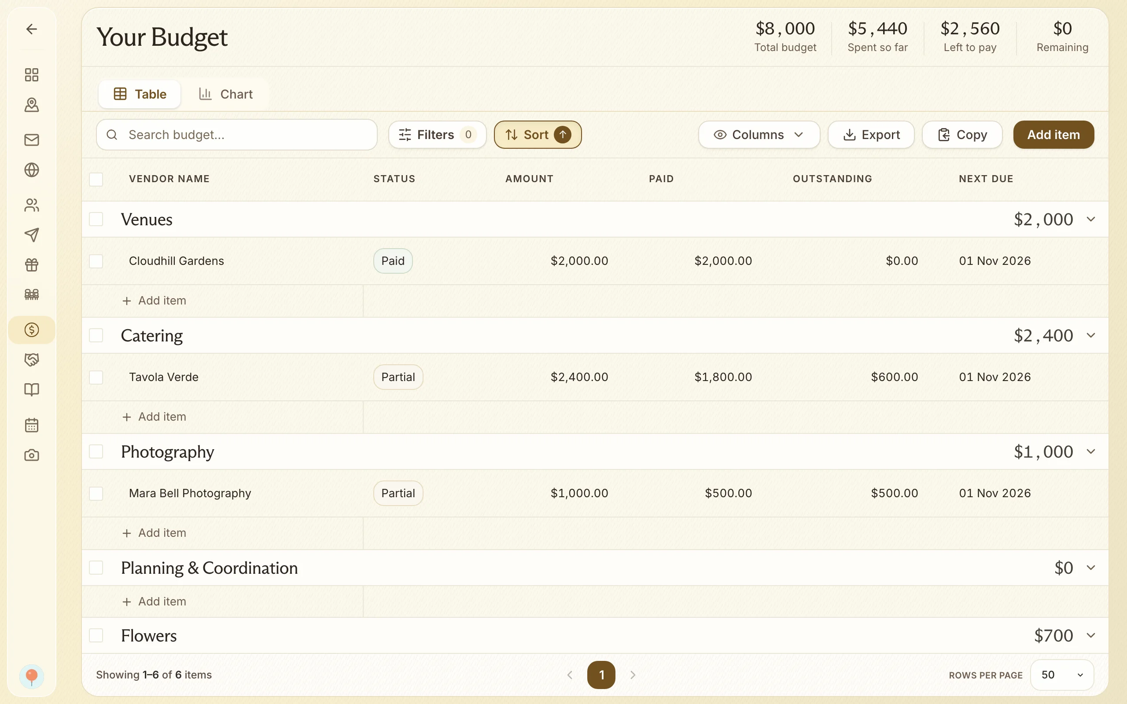Open the gift registry icon
This screenshot has width=1127, height=704.
coord(32,264)
